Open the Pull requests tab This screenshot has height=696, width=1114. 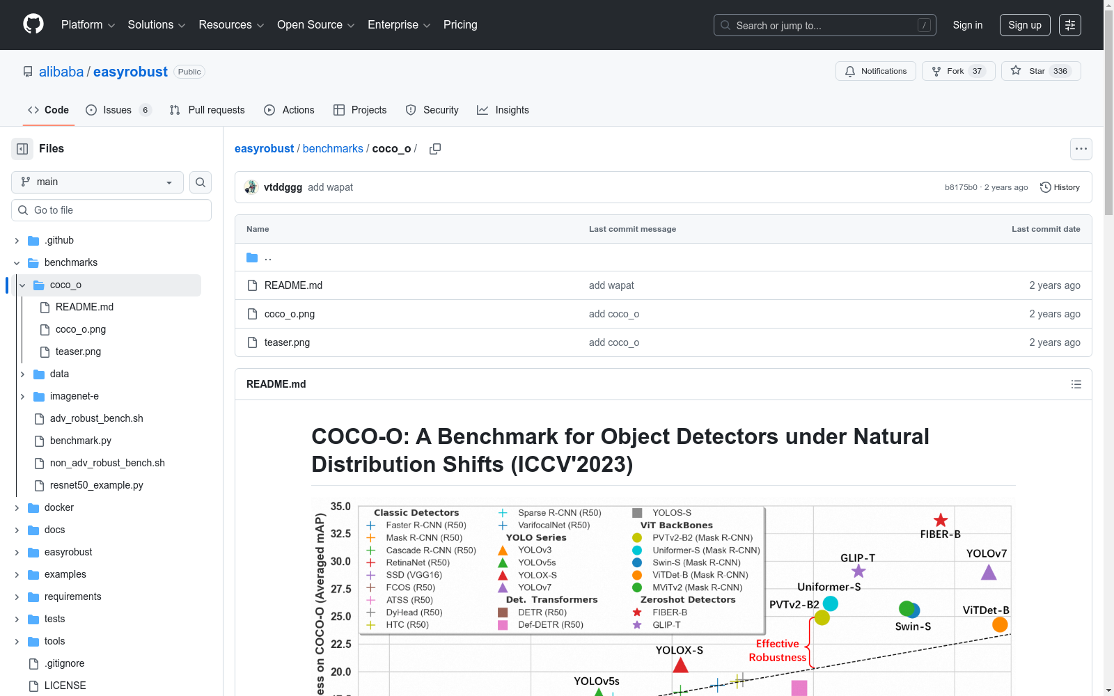click(x=207, y=110)
